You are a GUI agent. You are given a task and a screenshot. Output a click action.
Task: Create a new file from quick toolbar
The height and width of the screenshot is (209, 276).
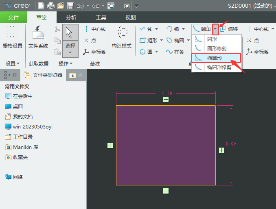pos(41,6)
